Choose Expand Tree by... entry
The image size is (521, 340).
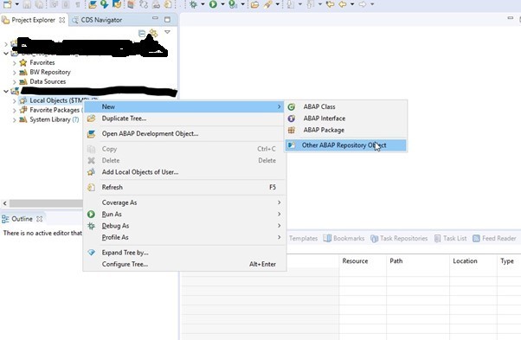tap(184, 253)
